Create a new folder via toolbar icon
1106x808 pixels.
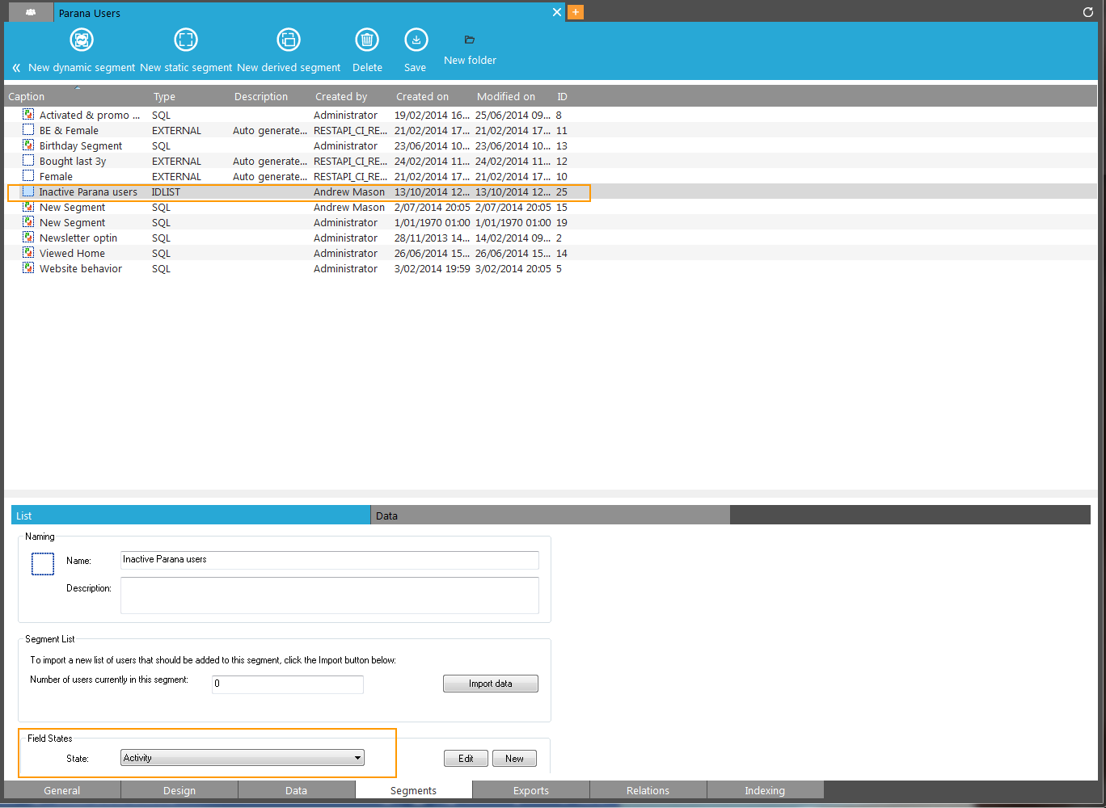pos(470,40)
